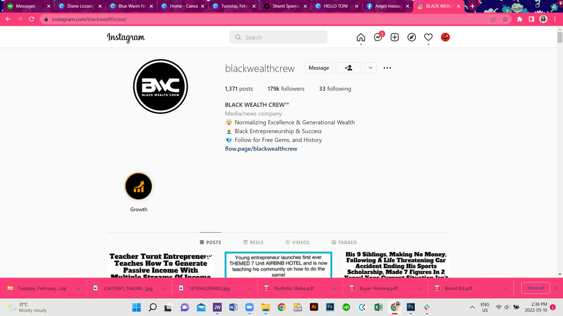Open the Brand Kit.pdf download
Image resolution: width=563 pixels, height=316 pixels.
click(458, 288)
